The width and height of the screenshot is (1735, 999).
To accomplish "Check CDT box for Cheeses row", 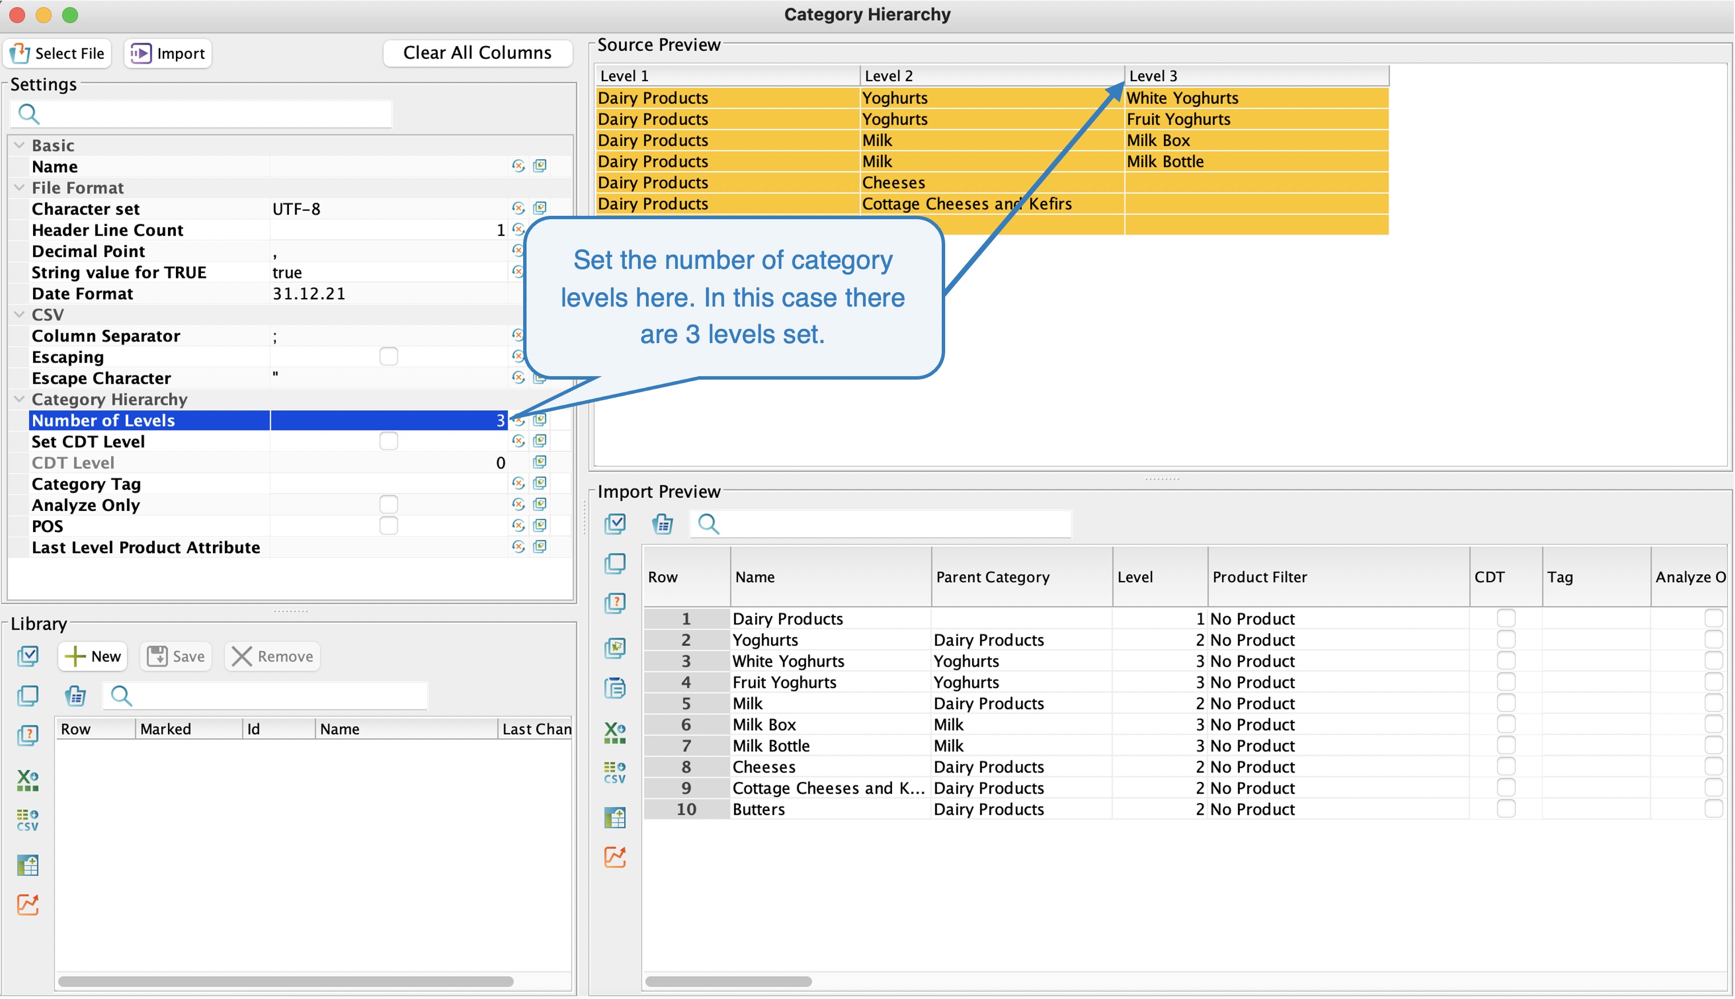I will pyautogui.click(x=1507, y=767).
